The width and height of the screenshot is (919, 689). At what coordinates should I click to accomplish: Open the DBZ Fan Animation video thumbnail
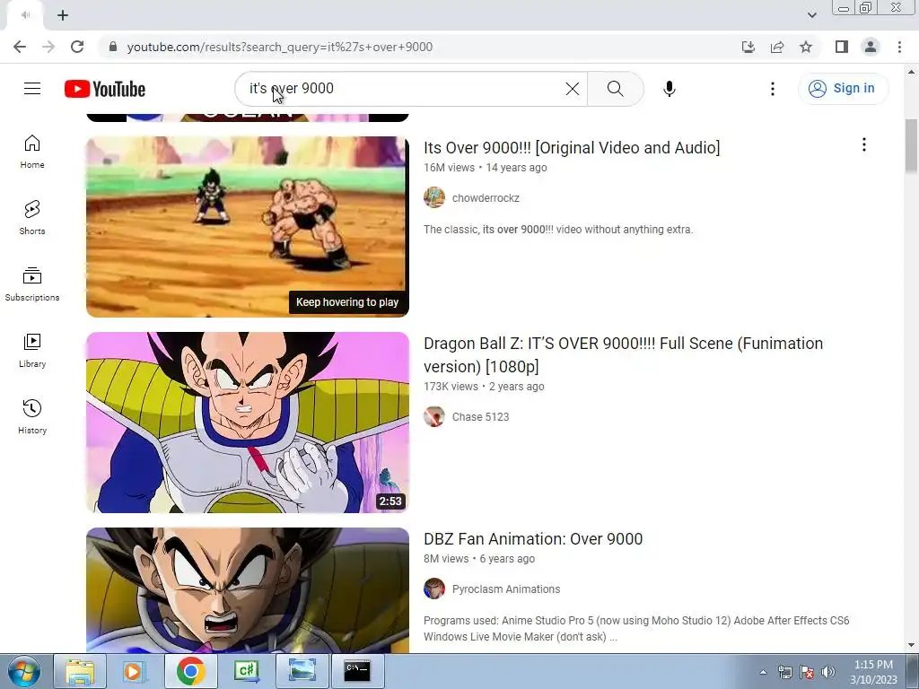point(248,590)
